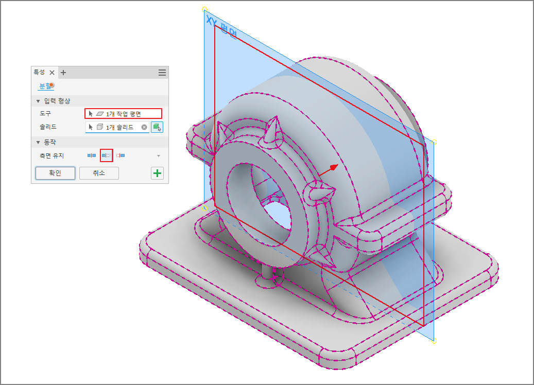The height and width of the screenshot is (385, 534).
Task: Click the 솔리드 label
Action: (48, 127)
